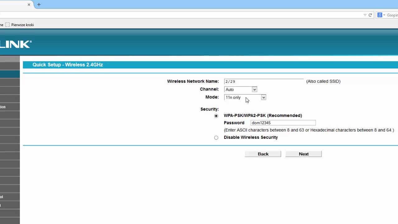This screenshot has height=224, width=398.
Task: Open the Channel dropdown set to Auto
Action: pos(241,90)
